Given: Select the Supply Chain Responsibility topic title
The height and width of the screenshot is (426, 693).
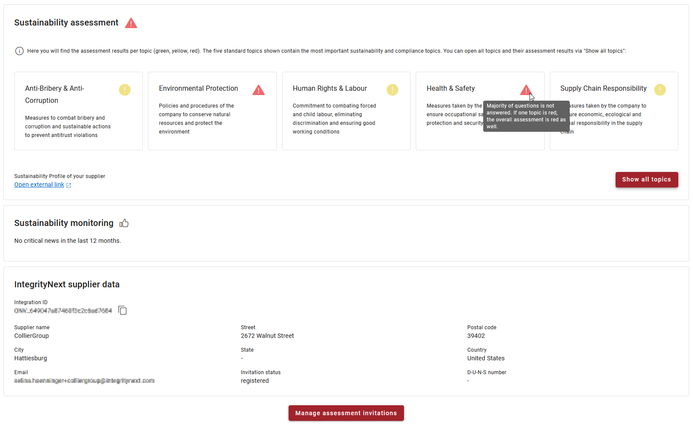Looking at the screenshot, I should click(603, 88).
